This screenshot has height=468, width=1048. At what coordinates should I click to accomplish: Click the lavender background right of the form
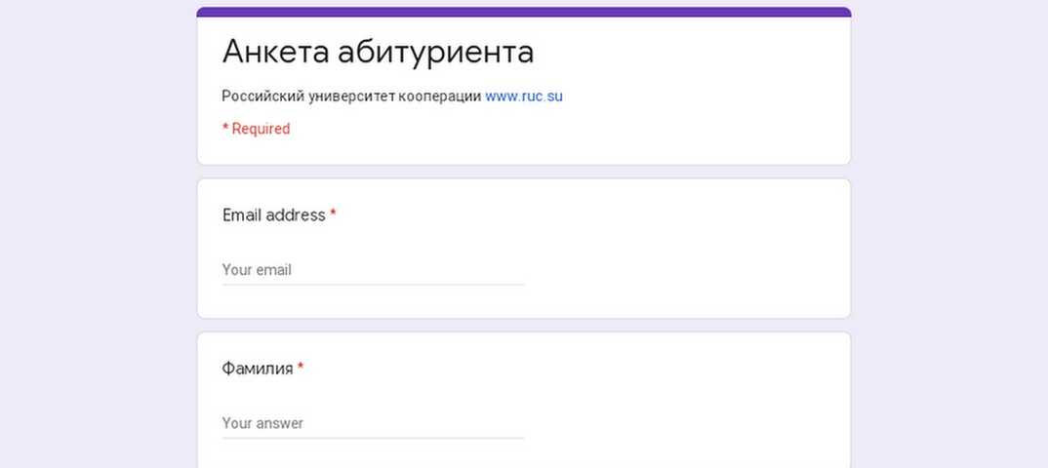click(x=948, y=234)
